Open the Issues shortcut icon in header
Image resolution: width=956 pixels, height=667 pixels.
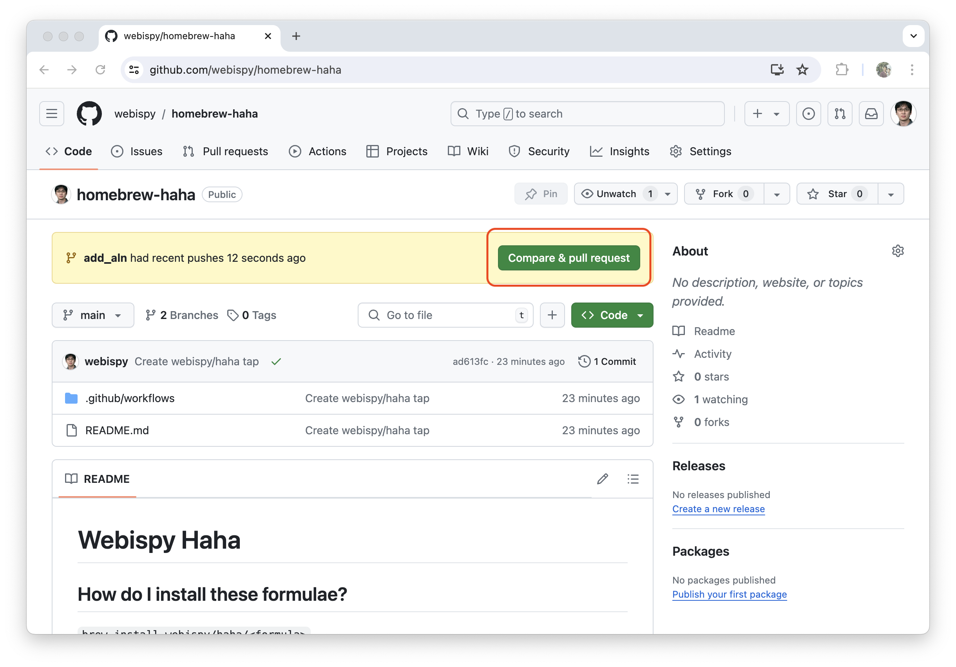pos(808,114)
